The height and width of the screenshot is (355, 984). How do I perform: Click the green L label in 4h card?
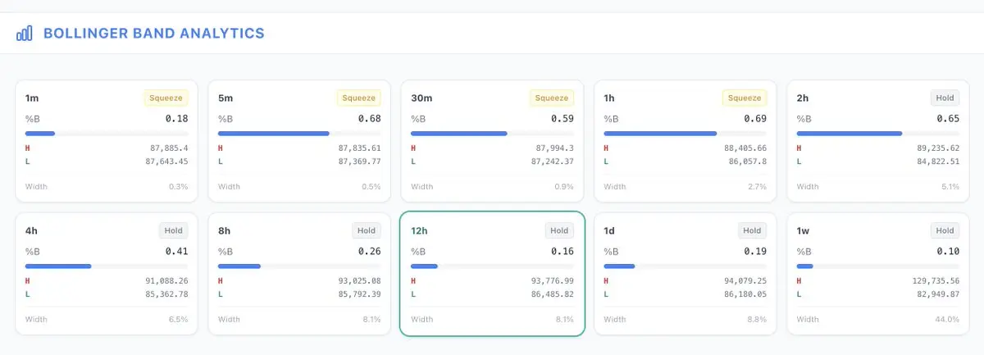click(28, 294)
